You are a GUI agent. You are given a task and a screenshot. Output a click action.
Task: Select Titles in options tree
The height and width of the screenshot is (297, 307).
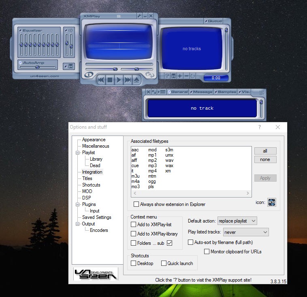click(87, 178)
